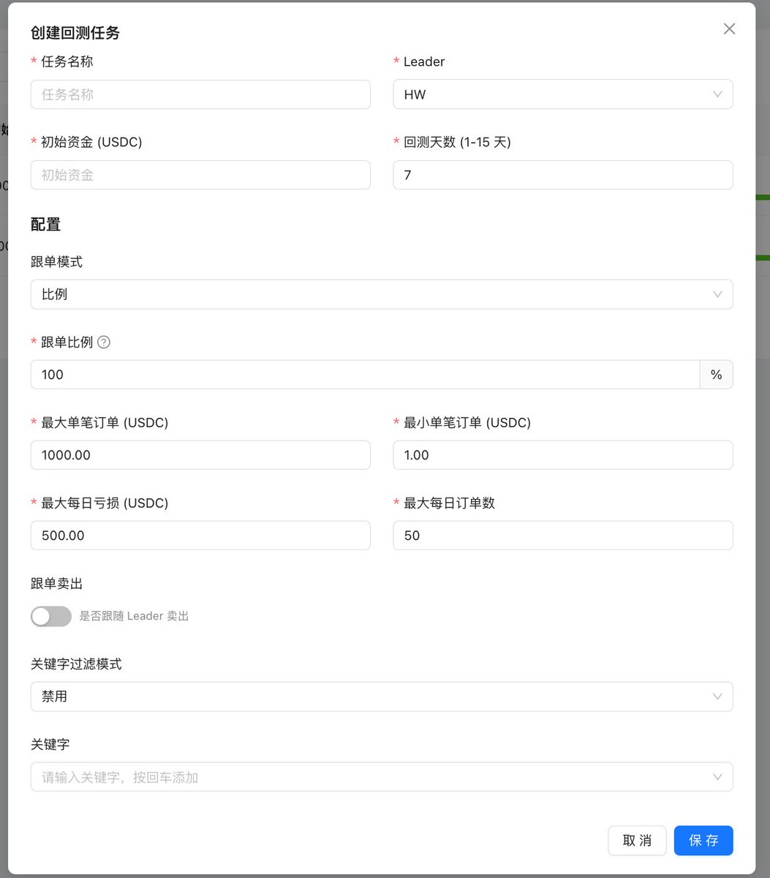Click the 最小单笔订单 field showing 1.00
Screen dimensions: 770x878
[563, 455]
